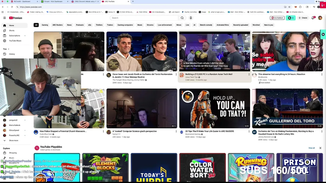
Task: Click the browser reload button
Action: click(x=12, y=7)
